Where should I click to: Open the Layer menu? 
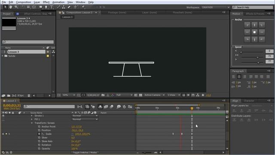coord(37,2)
